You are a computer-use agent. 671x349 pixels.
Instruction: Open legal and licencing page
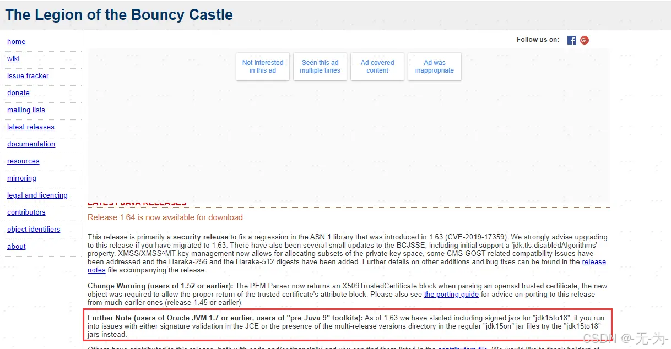coord(37,195)
